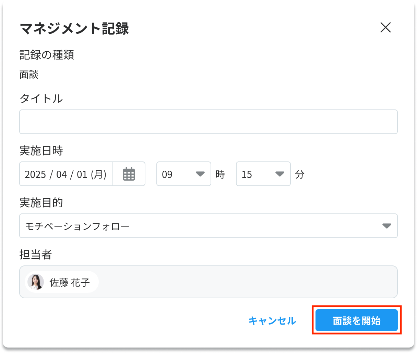This screenshot has height=353, width=417.
Task: Click the 実施日時 label
Action: (41, 151)
